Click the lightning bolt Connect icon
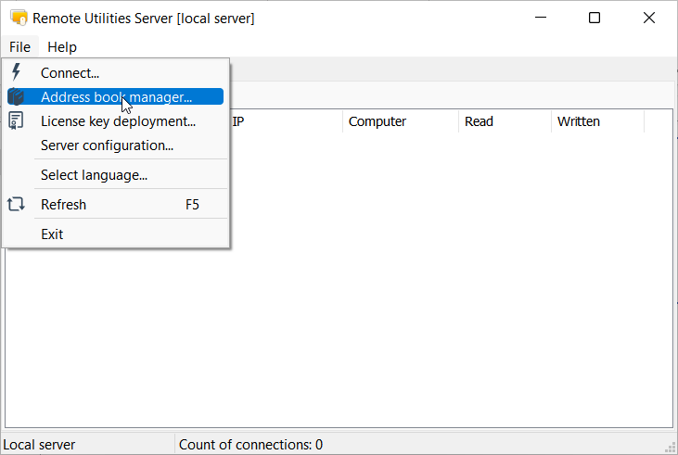Viewport: 678px width, 455px height. coord(16,72)
